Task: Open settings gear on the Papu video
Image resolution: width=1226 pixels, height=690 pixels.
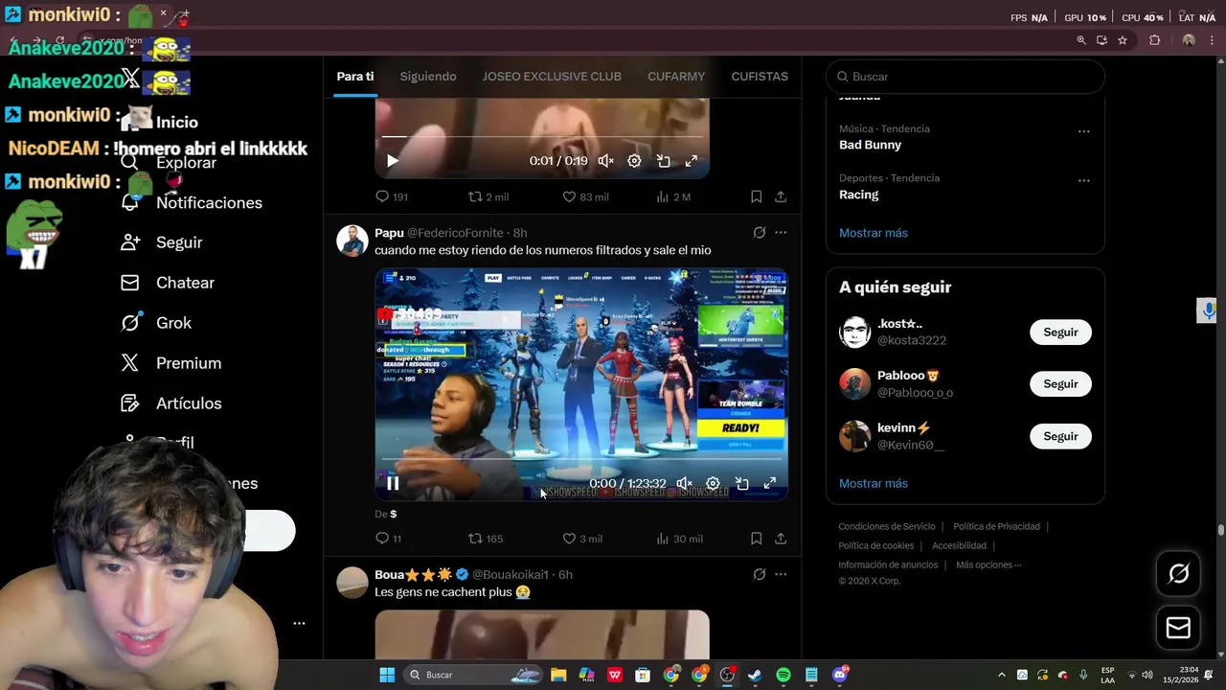Action: tap(713, 483)
